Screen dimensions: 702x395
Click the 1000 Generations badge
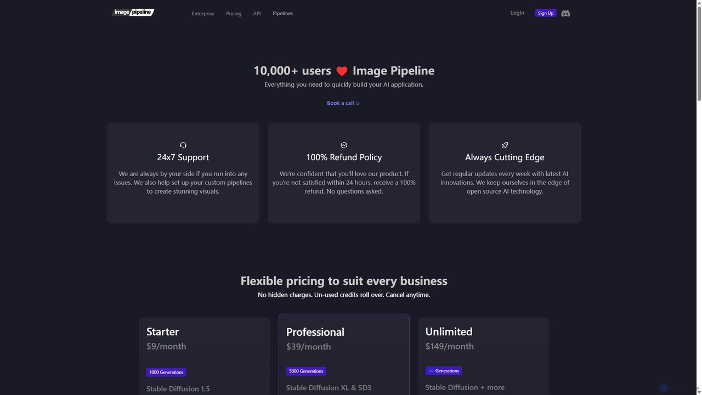click(x=166, y=372)
